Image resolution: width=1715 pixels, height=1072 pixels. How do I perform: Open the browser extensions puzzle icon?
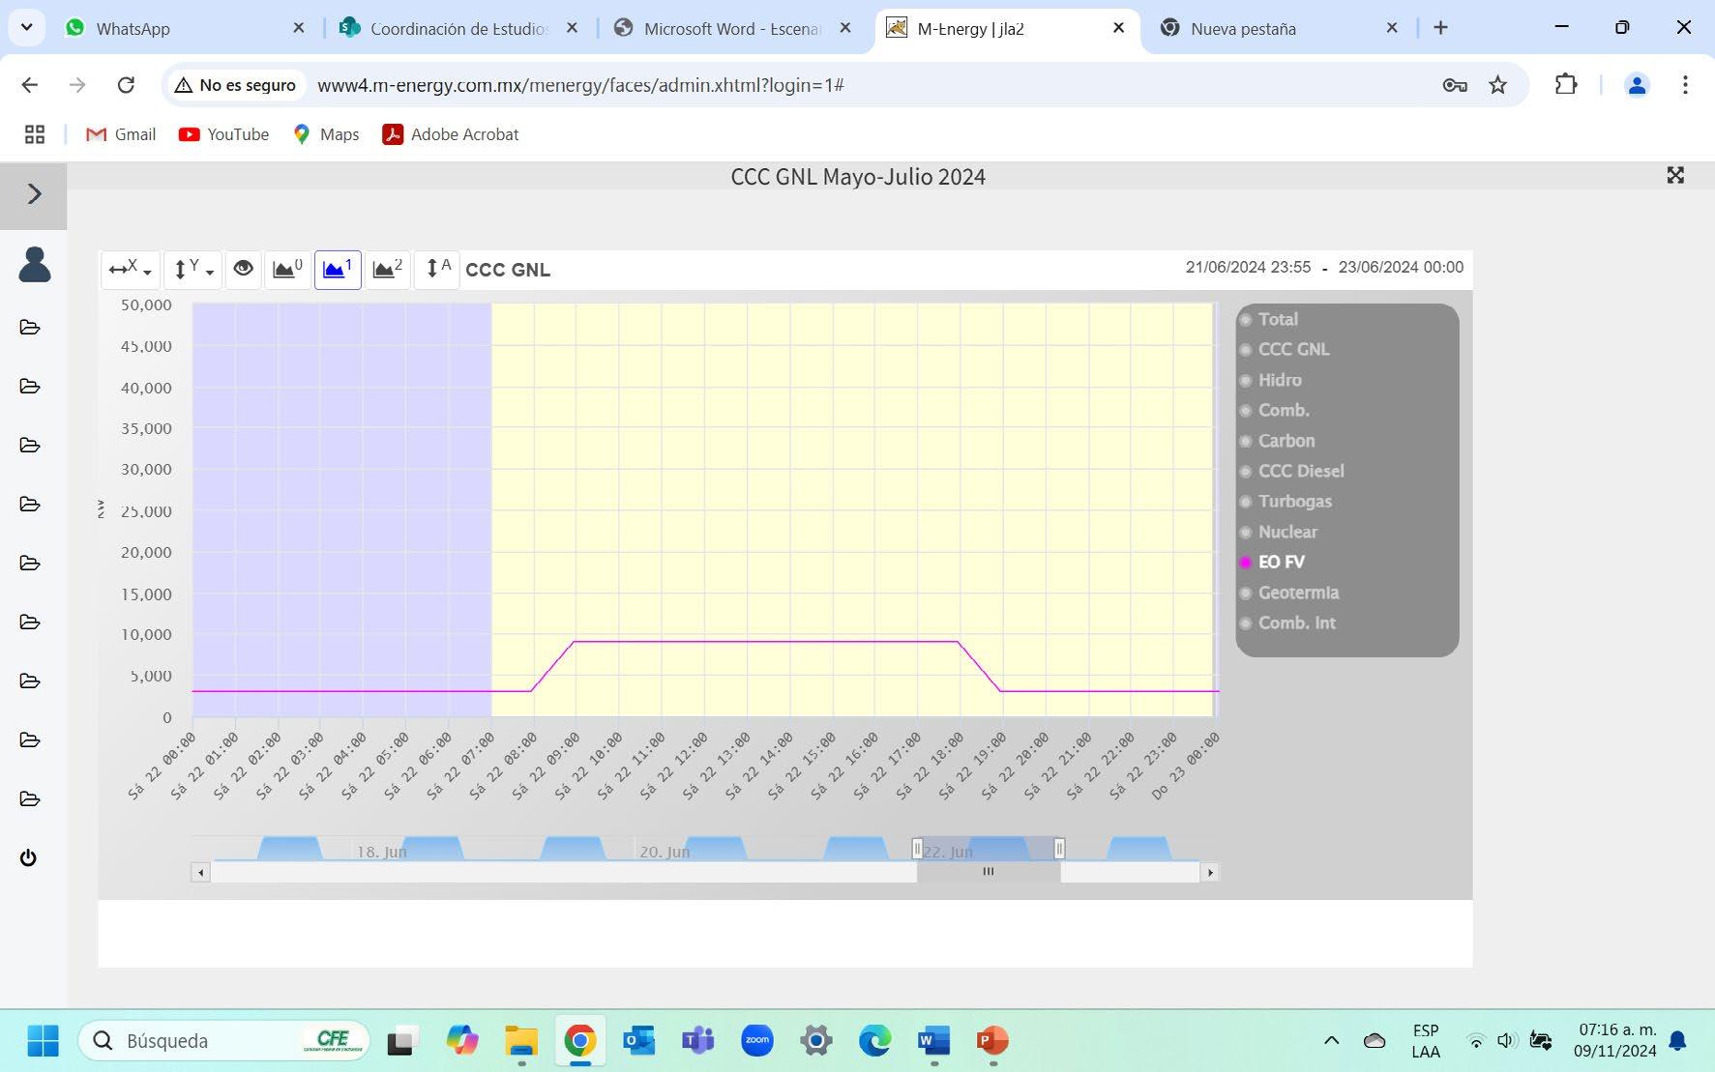1565,85
